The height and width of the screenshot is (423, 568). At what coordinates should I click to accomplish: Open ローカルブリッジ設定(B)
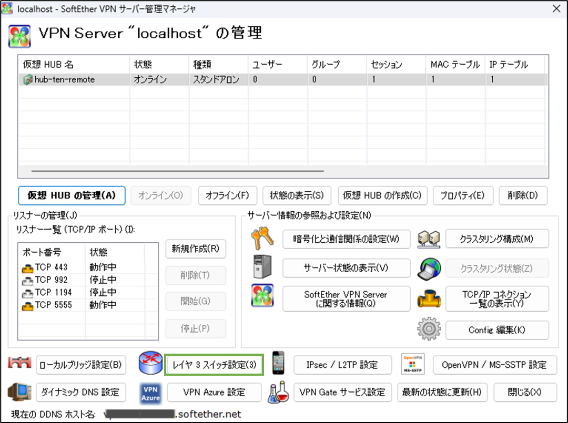tap(81, 365)
